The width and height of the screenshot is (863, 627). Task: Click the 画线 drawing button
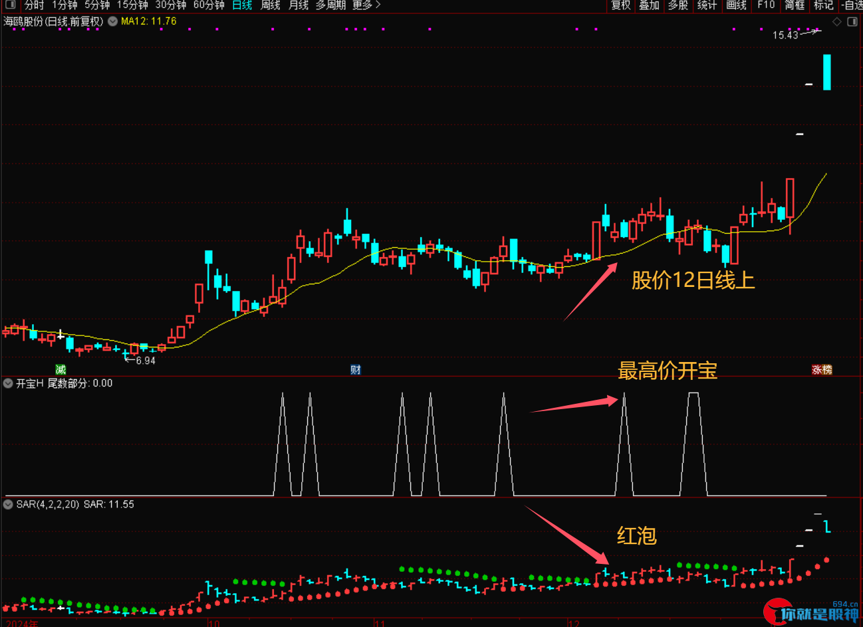[736, 5]
